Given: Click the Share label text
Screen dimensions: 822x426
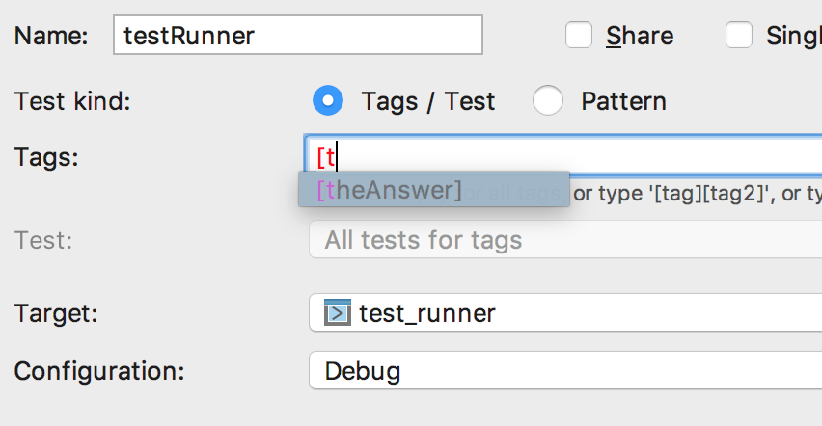Looking at the screenshot, I should click(640, 37).
